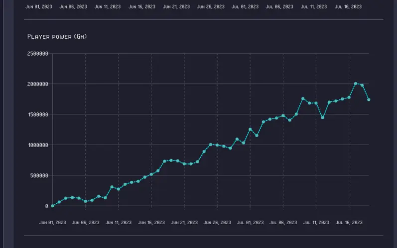
Task: Select the data point on the Jun 11 gridline
Action: pos(119,189)
